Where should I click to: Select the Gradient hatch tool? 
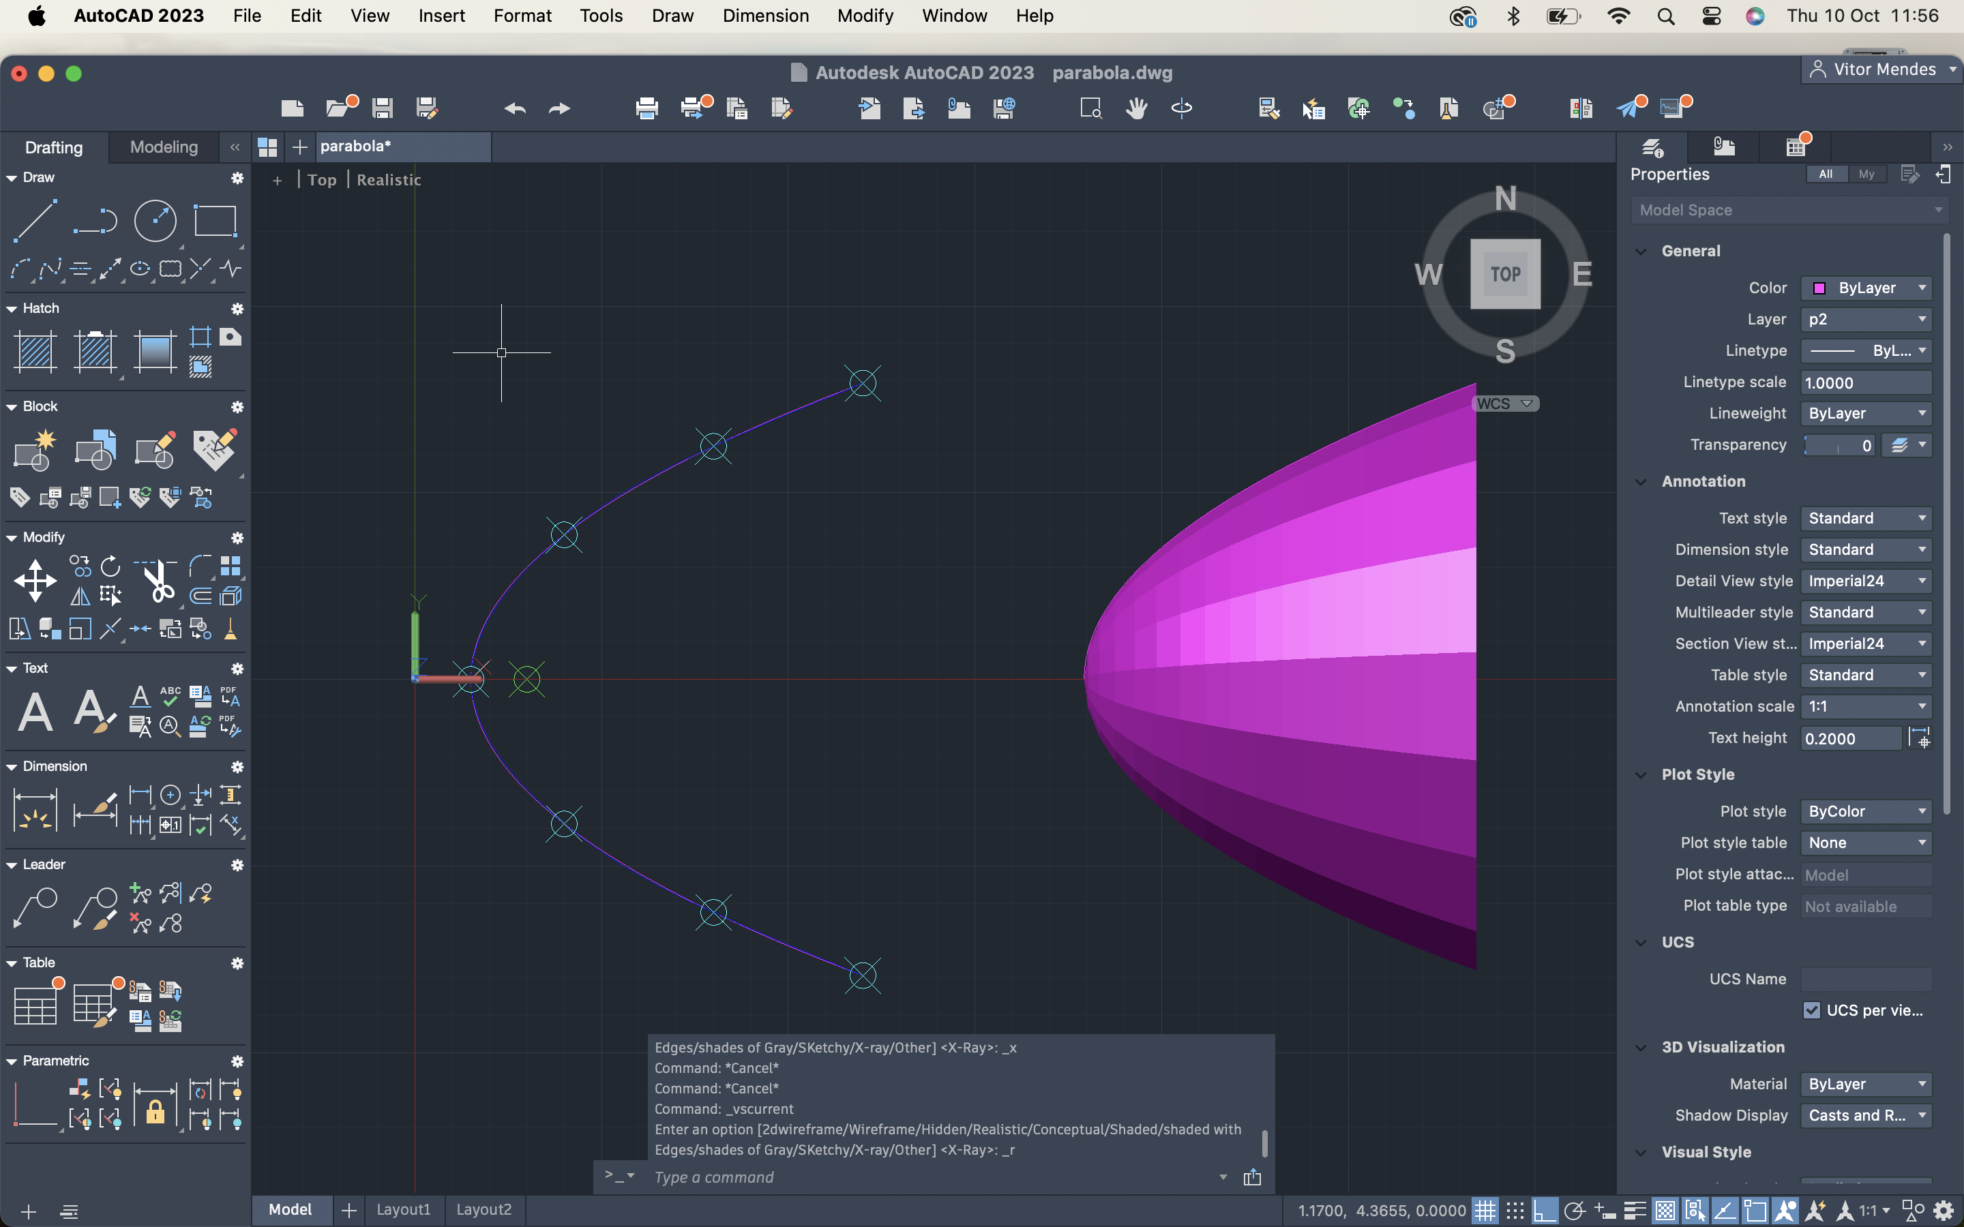tap(155, 352)
